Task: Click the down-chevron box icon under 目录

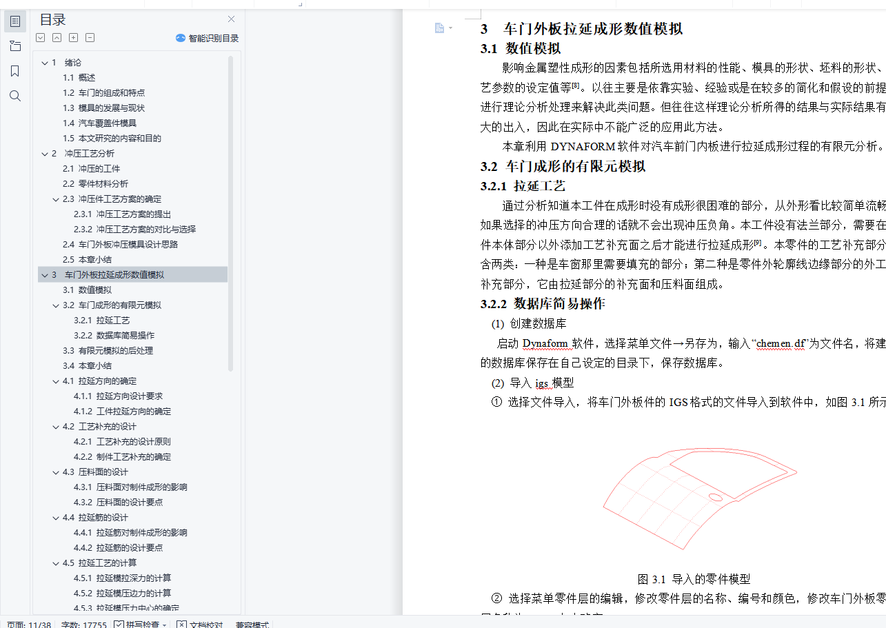Action: coord(41,38)
